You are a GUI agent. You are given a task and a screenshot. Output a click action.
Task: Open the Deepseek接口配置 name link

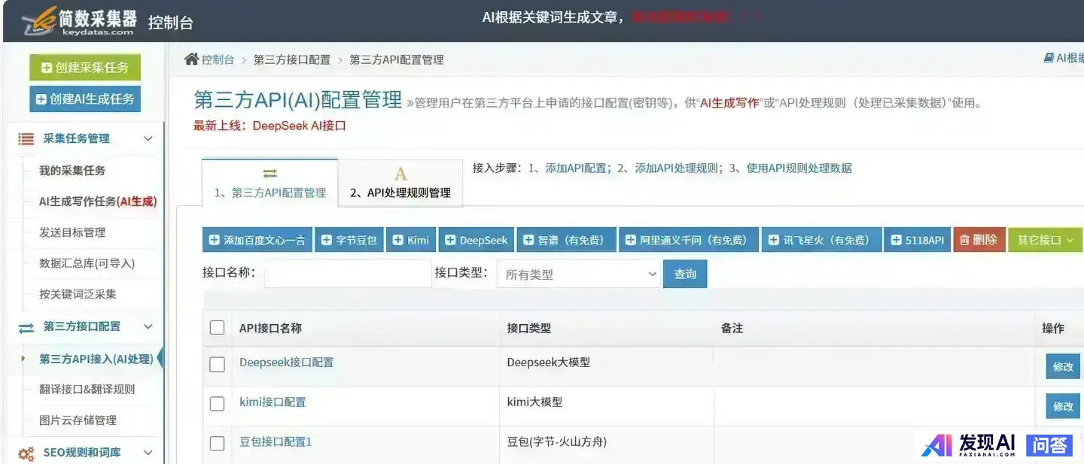286,362
